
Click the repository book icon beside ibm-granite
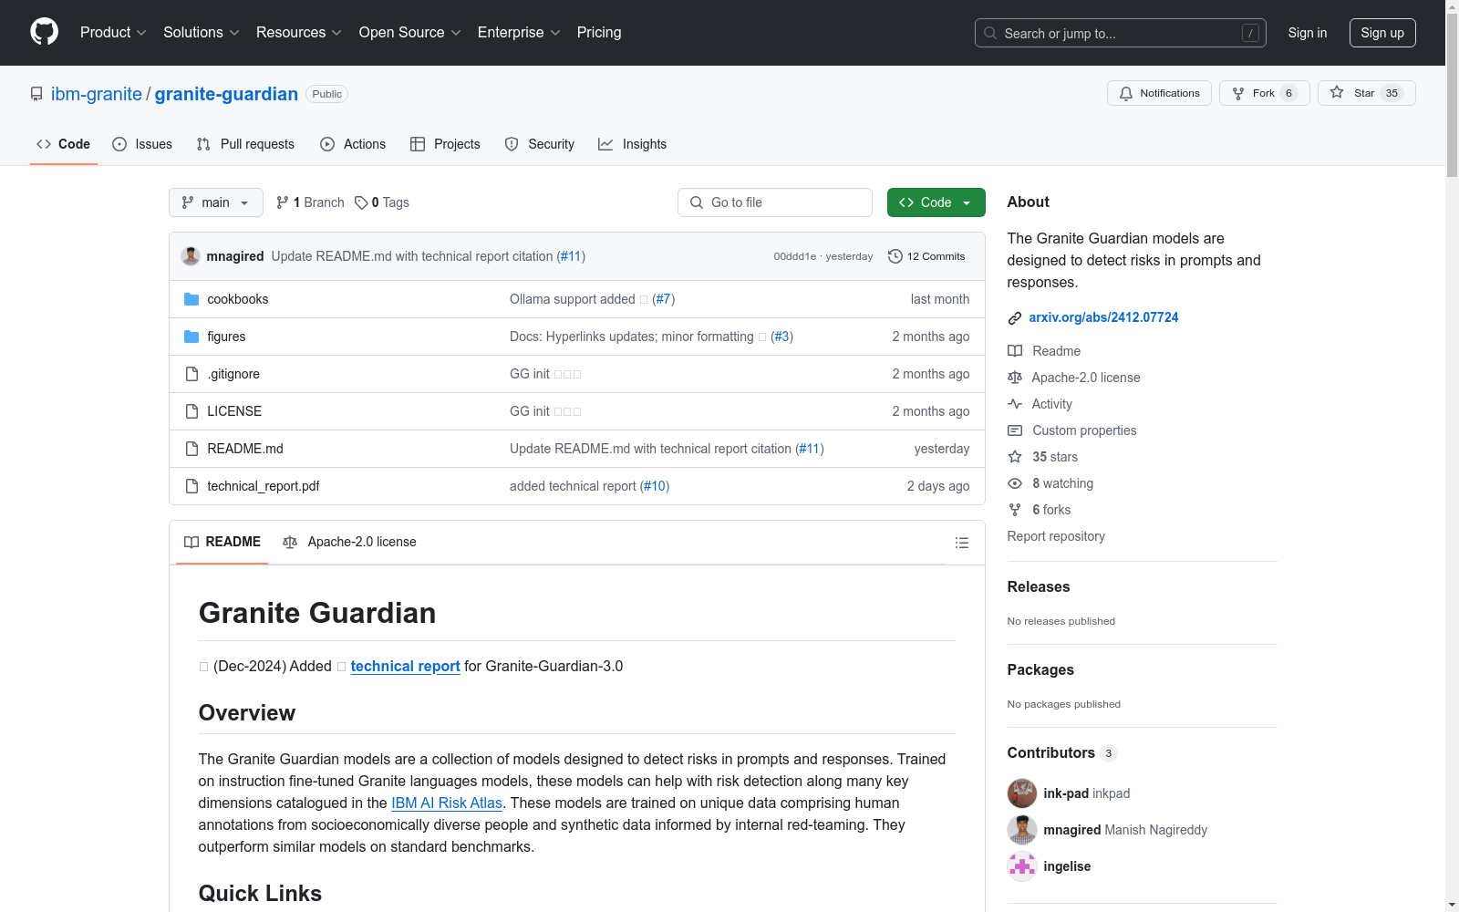36,94
